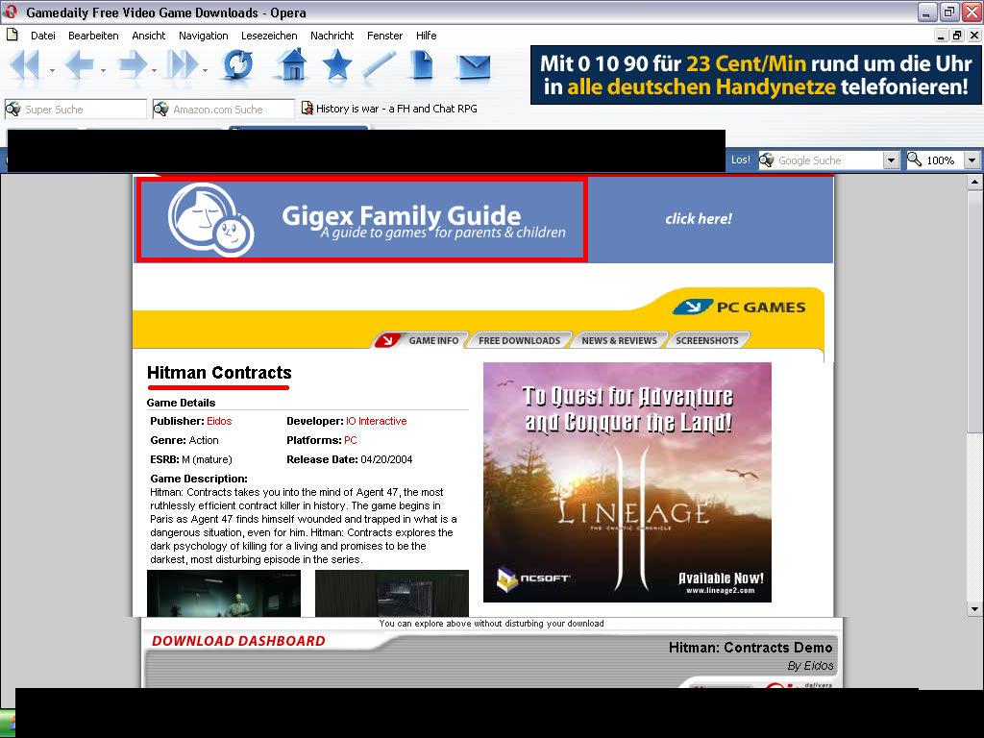The width and height of the screenshot is (984, 738).
Task: Click the Rewind navigation icon
Action: (25, 64)
